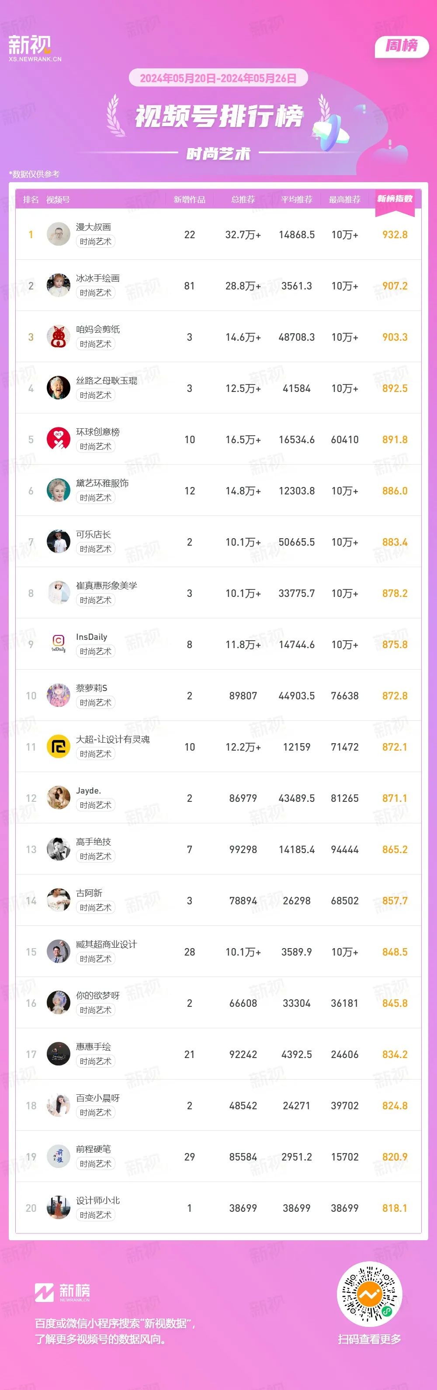Image resolution: width=437 pixels, height=1390 pixels.
Task: Click the 新榜 logo in footer
Action: tap(62, 1292)
